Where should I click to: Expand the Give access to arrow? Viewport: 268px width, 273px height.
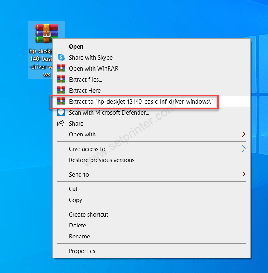[243, 149]
